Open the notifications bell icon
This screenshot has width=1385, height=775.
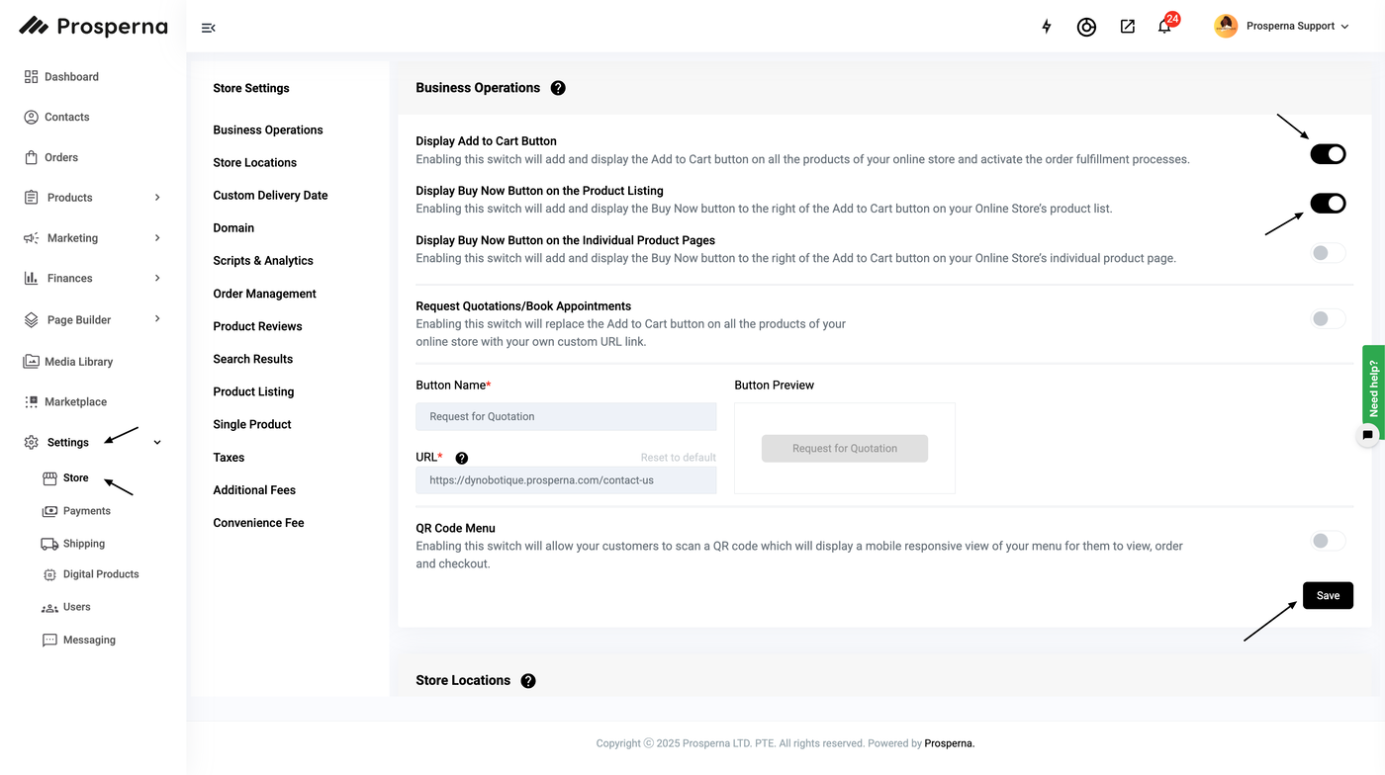click(x=1164, y=27)
